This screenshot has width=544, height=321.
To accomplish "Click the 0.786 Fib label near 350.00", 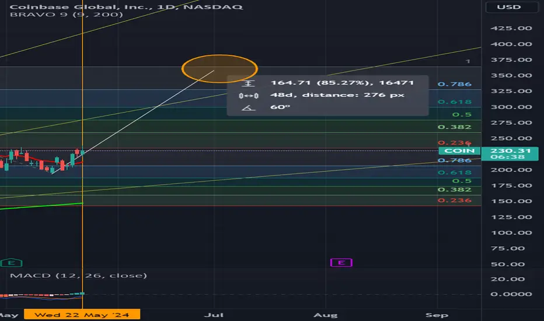I will pos(455,84).
